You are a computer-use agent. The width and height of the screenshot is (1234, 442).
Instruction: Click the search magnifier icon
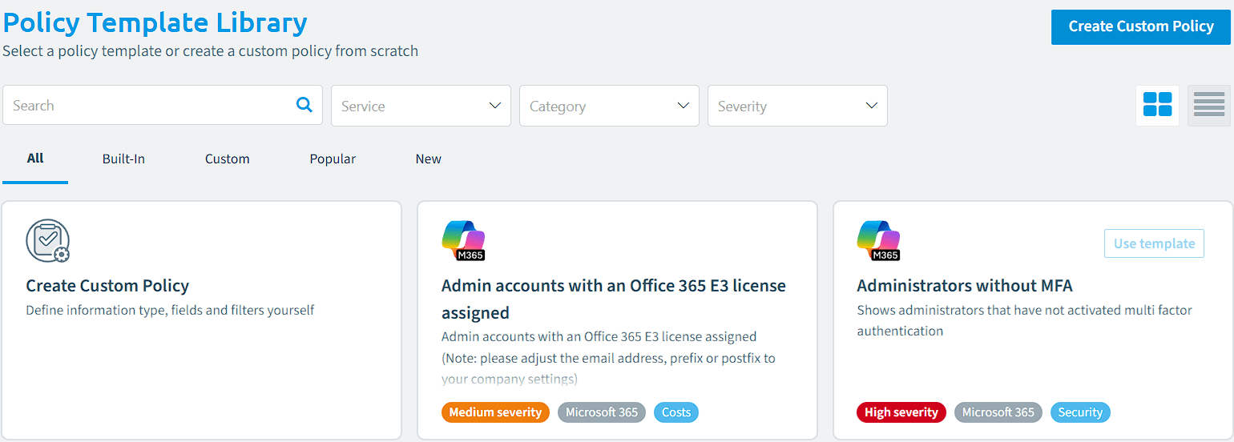pos(304,105)
